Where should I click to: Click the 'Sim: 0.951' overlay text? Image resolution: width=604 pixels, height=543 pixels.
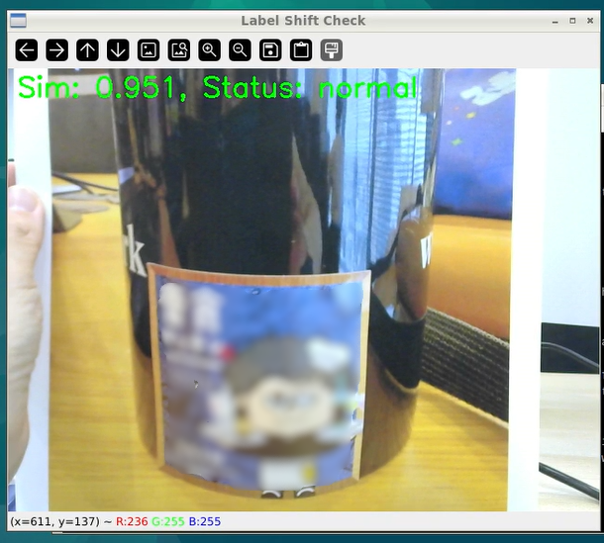click(99, 89)
